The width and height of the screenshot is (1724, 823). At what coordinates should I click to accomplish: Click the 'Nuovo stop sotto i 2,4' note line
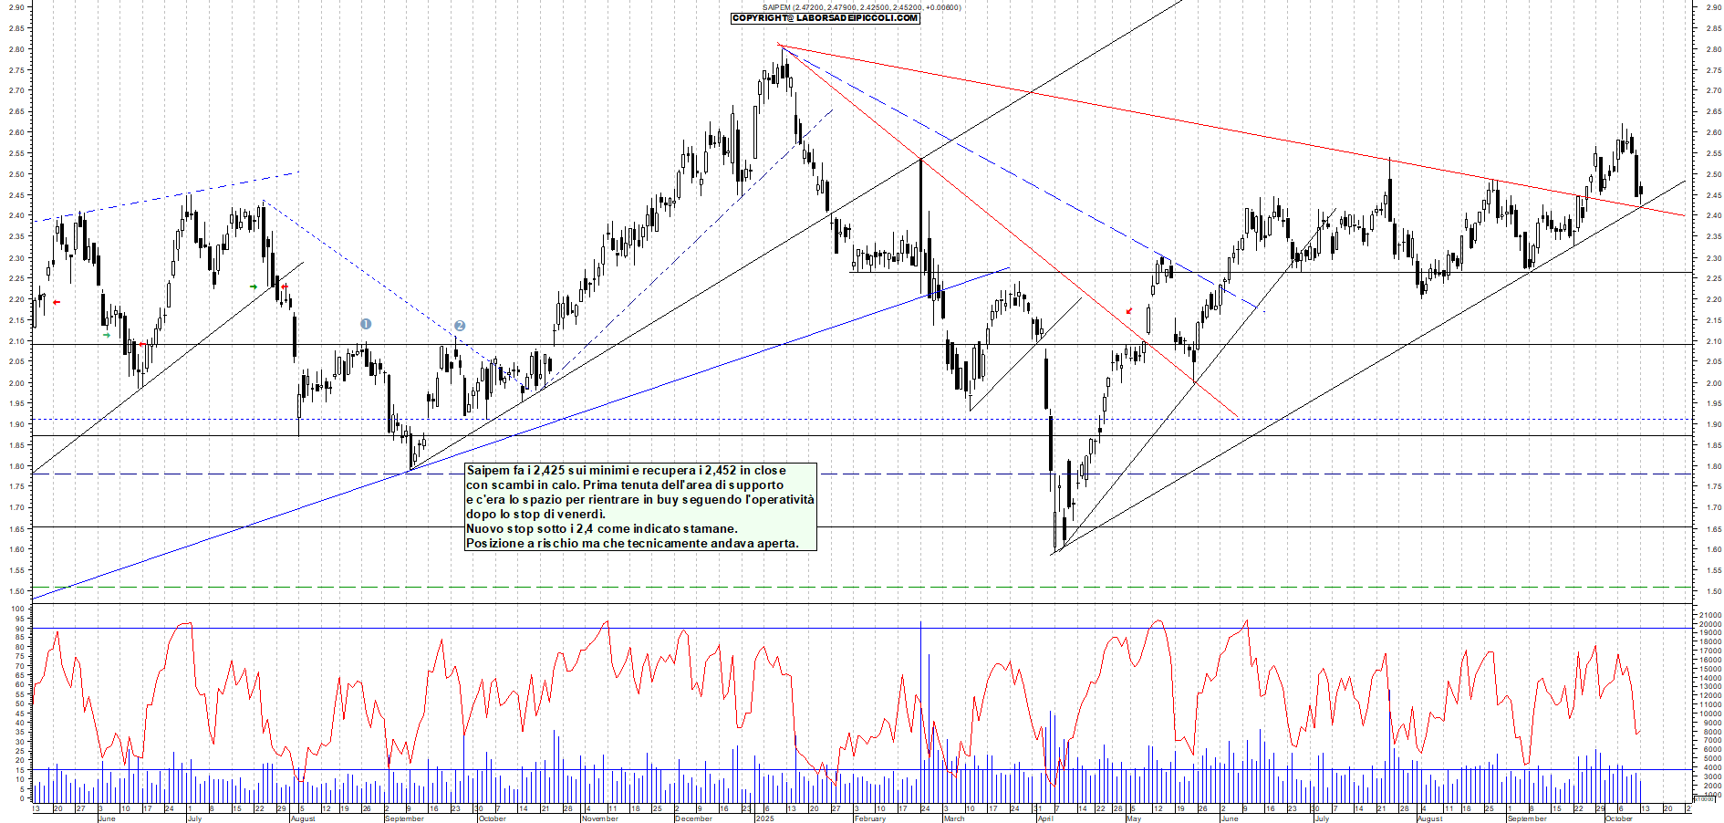point(601,528)
